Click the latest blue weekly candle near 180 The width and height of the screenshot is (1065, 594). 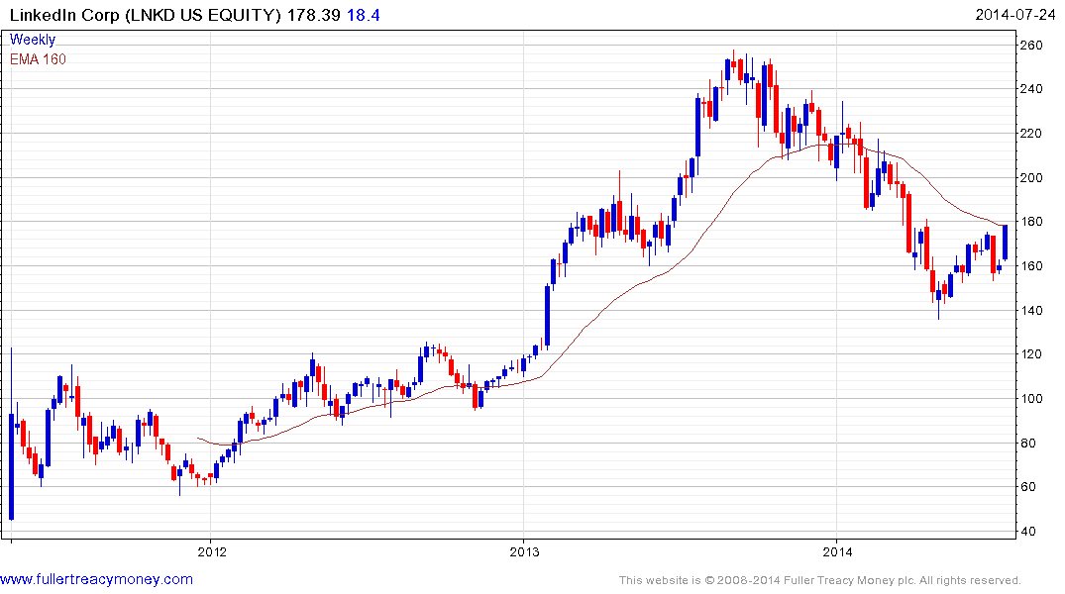point(1006,242)
